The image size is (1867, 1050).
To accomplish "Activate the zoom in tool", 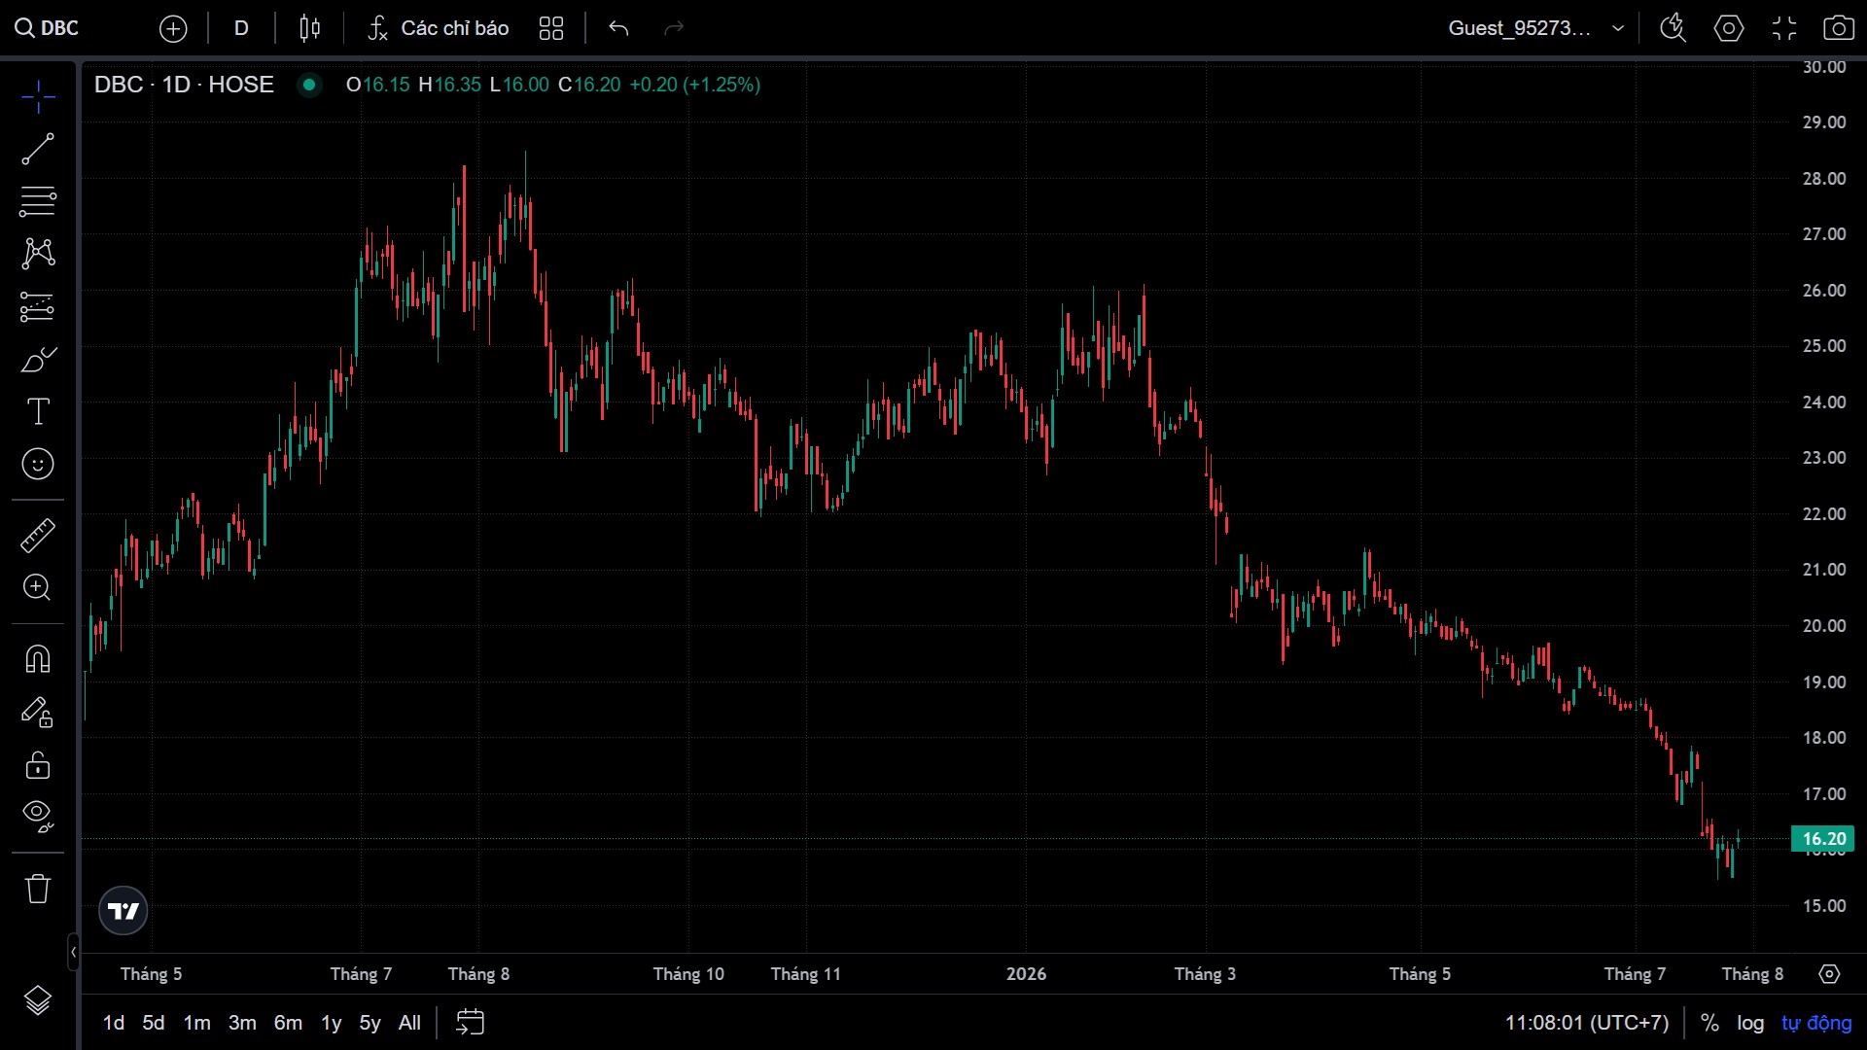I will [38, 588].
